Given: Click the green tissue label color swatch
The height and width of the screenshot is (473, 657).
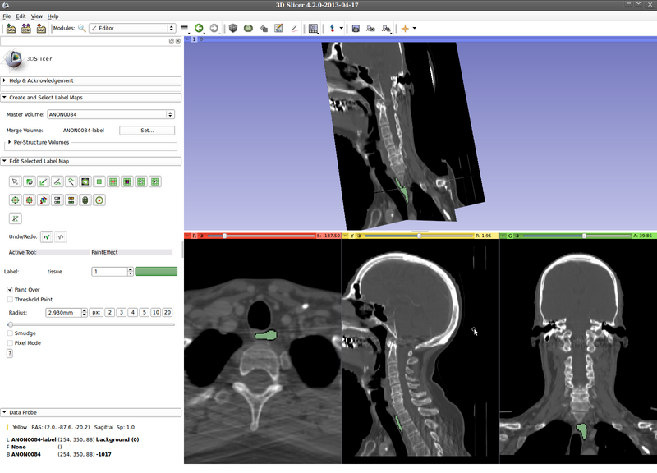Looking at the screenshot, I should click(156, 271).
